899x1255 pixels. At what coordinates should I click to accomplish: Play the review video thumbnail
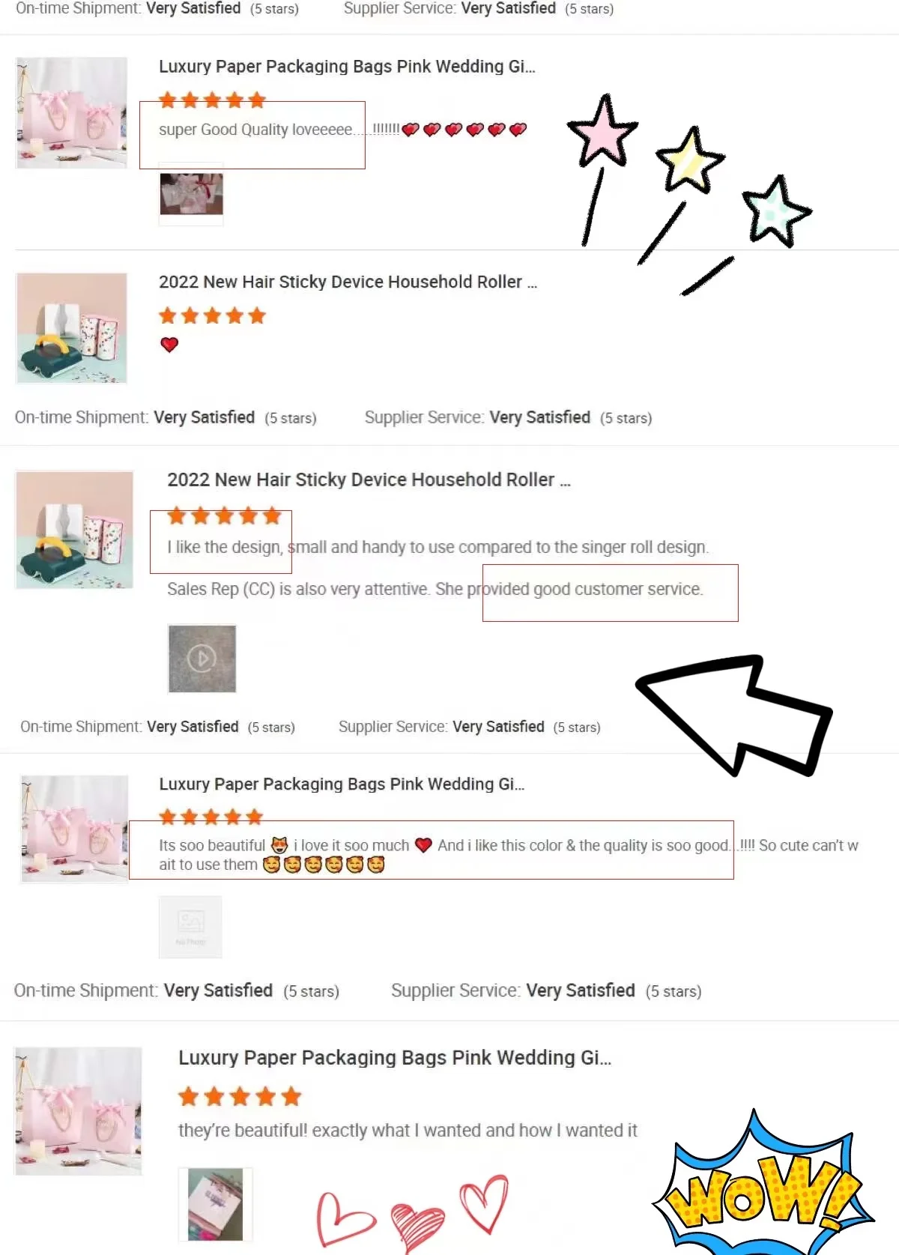202,659
